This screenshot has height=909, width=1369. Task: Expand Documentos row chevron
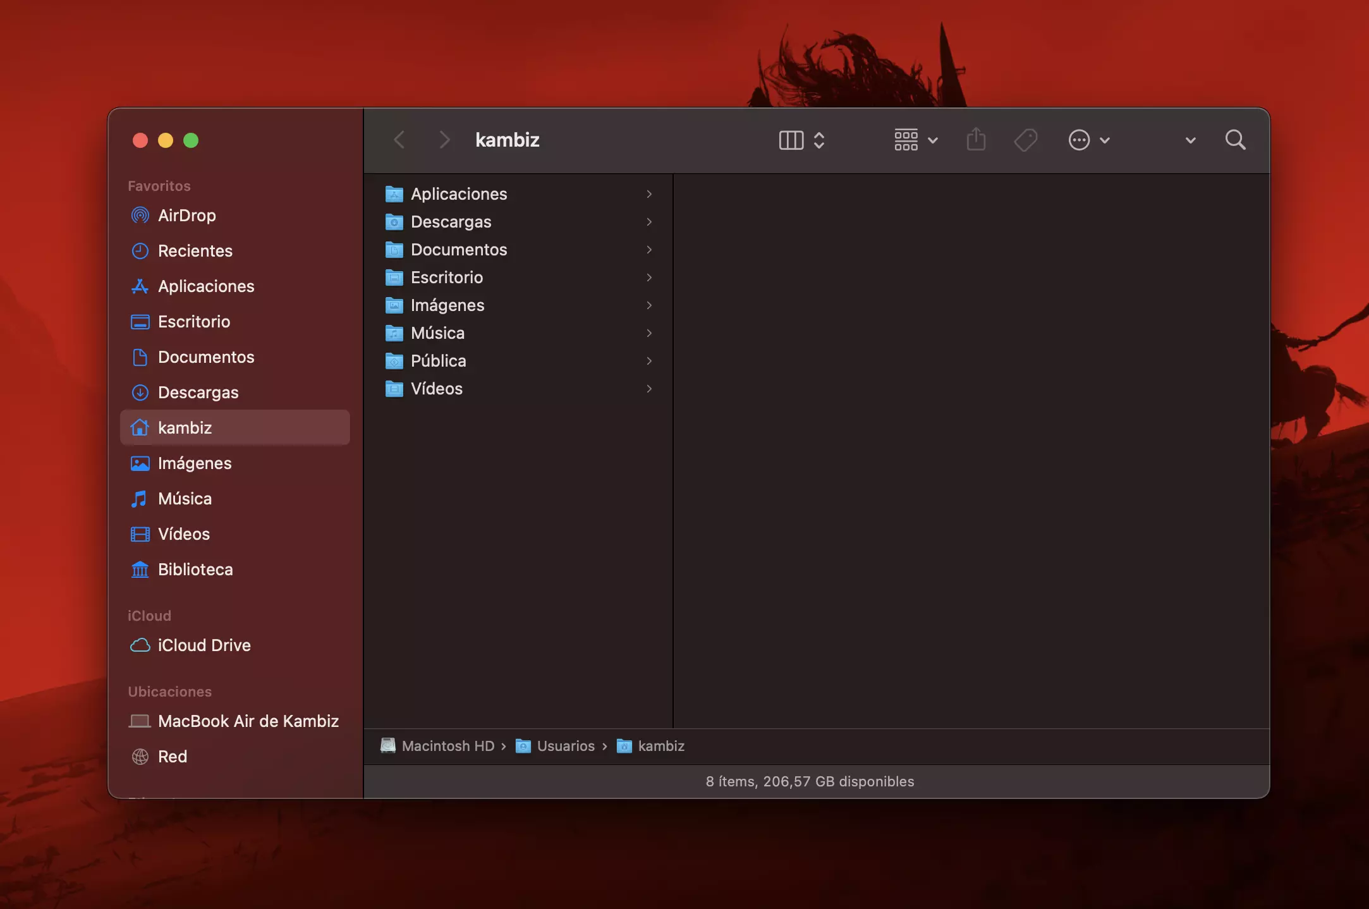tap(649, 250)
